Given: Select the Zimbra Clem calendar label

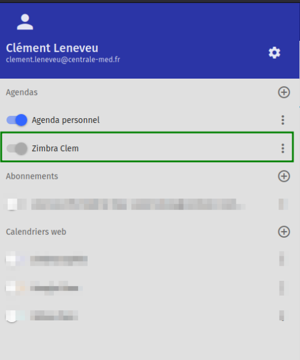Looking at the screenshot, I should click(55, 148).
